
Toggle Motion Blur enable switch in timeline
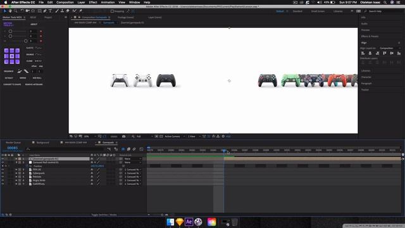pos(134,149)
